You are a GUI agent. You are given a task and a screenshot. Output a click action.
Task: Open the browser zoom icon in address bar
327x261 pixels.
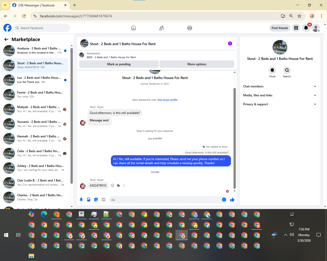coord(291,16)
